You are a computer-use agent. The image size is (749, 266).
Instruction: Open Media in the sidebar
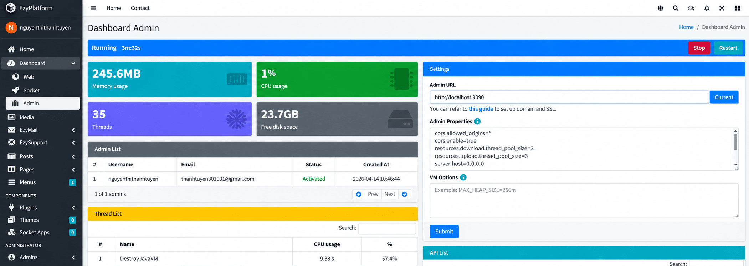click(41, 117)
